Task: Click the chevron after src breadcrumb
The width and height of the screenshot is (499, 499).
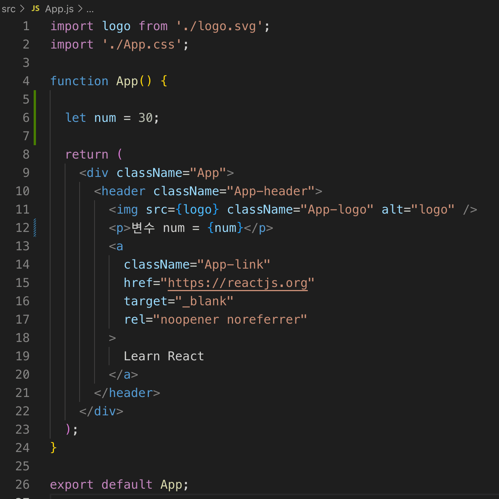Action: pyautogui.click(x=23, y=8)
